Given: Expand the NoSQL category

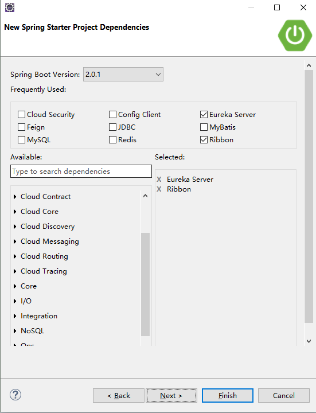Looking at the screenshot, I should [x=15, y=331].
